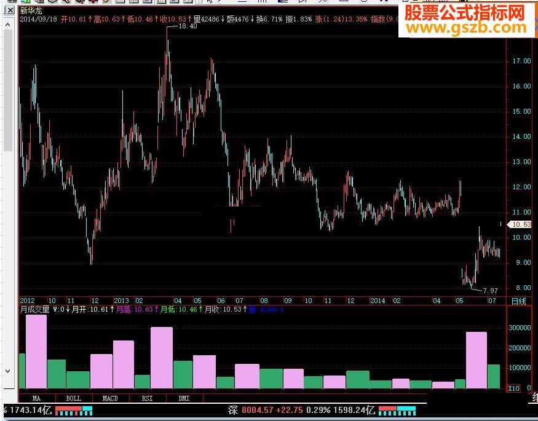Click the tall pink volume bar at far right
Viewport: 538px width, 421px height.
[x=477, y=360]
